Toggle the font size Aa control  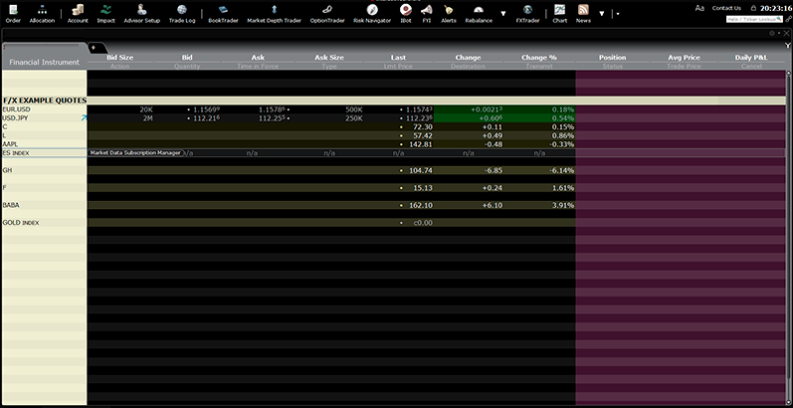[699, 8]
